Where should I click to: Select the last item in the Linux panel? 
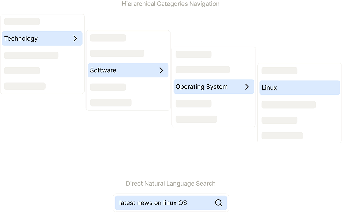[282, 135]
